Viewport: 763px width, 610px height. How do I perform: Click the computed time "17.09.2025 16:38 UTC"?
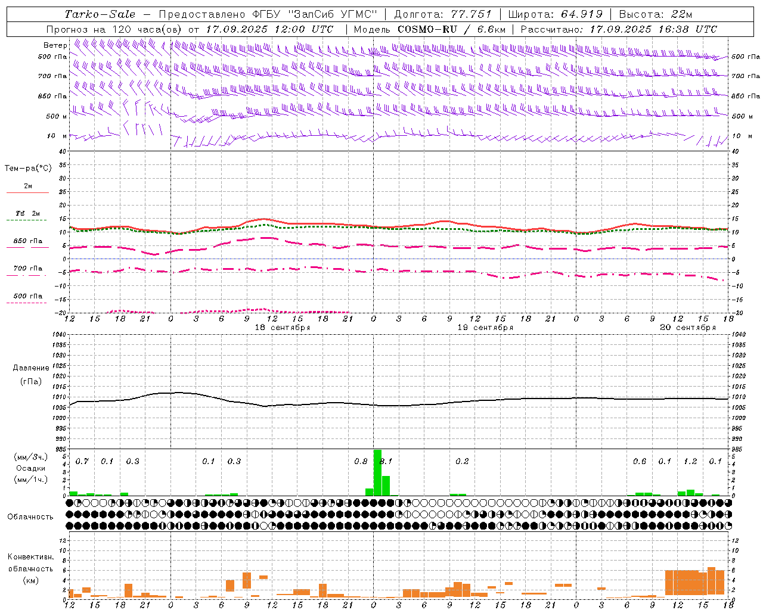653,29
